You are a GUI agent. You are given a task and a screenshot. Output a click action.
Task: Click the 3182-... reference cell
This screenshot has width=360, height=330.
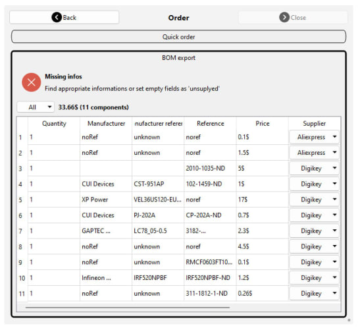click(x=211, y=231)
